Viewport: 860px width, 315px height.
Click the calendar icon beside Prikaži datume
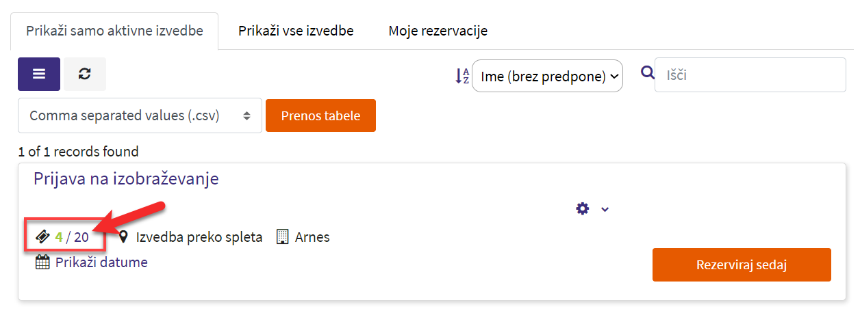click(x=42, y=262)
